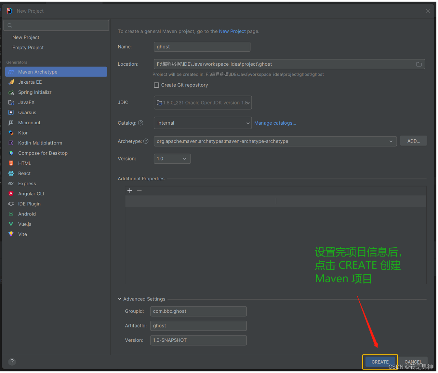
Task: Click the Express ex icon
Action: click(11, 184)
